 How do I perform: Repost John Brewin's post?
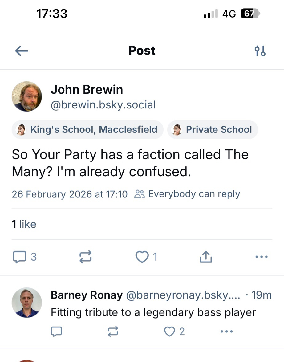point(85,257)
